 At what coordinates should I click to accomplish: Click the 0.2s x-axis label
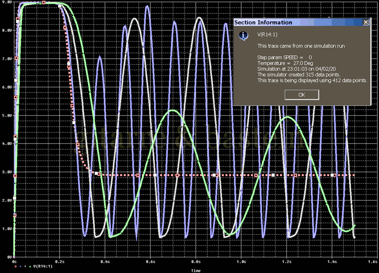[60, 262]
